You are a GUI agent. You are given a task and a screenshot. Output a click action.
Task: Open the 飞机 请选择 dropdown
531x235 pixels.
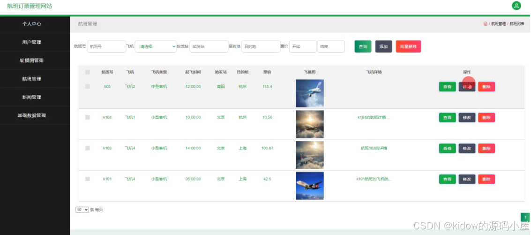[156, 46]
